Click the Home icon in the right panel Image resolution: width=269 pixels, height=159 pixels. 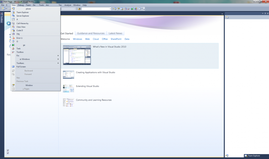click(227, 17)
